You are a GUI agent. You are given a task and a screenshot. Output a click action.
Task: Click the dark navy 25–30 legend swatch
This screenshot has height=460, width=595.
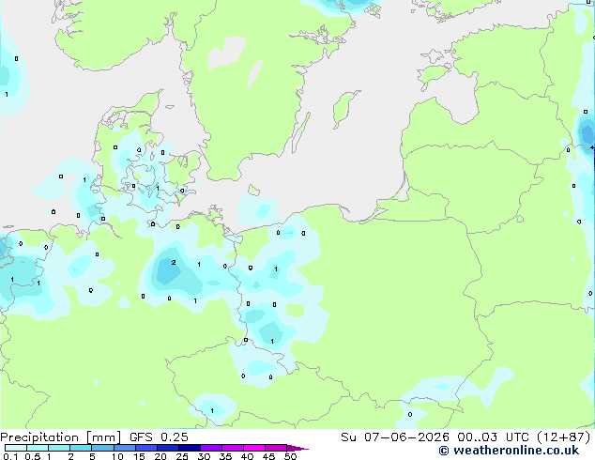pyautogui.click(x=190, y=448)
